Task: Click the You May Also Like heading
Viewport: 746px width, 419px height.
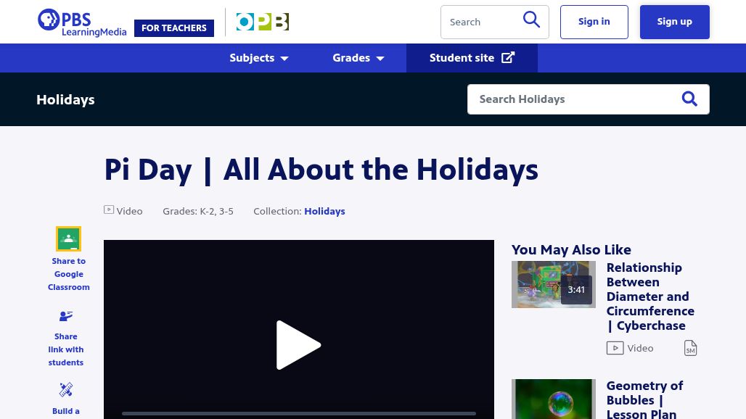Action: tap(571, 249)
